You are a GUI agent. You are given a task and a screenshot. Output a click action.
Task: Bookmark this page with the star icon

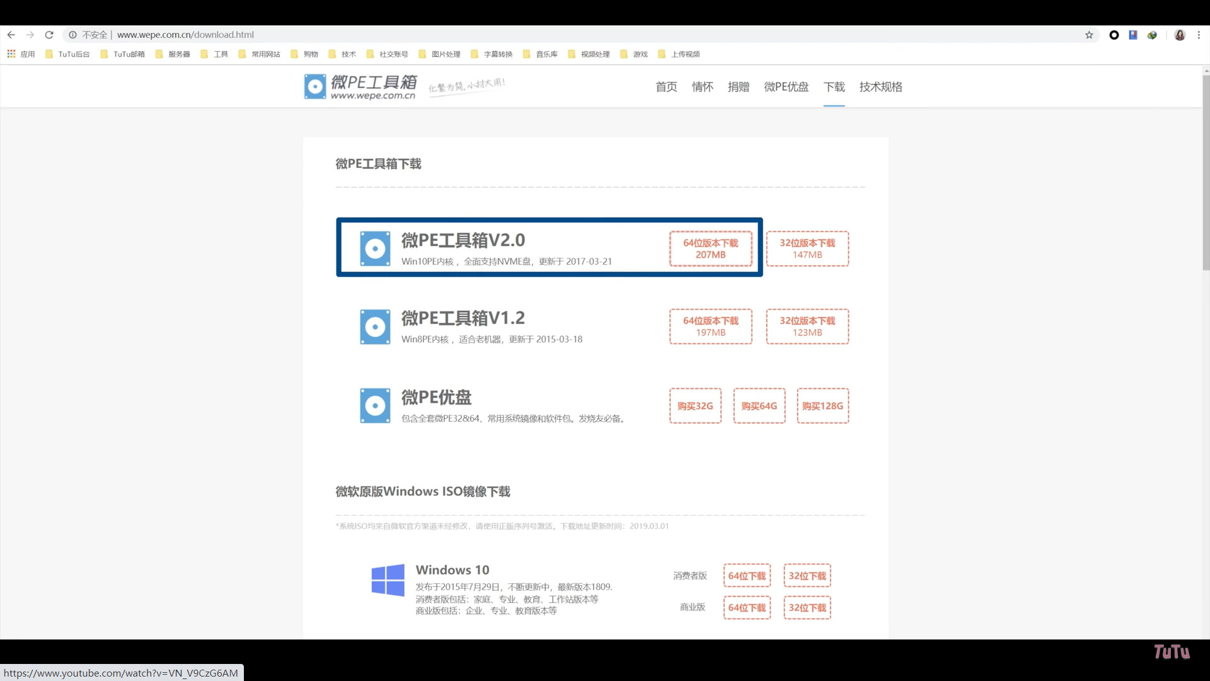pos(1089,35)
